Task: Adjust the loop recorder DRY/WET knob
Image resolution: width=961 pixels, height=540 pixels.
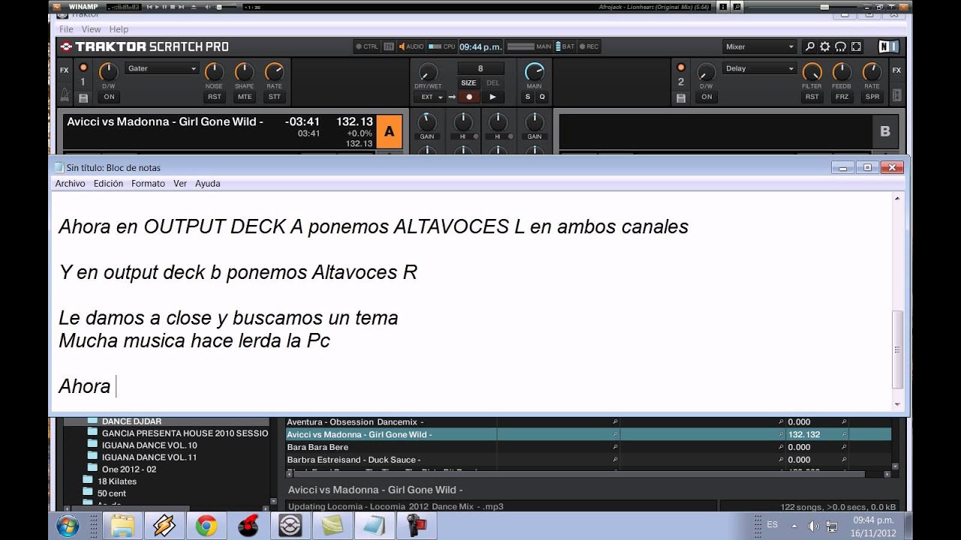Action: point(428,72)
